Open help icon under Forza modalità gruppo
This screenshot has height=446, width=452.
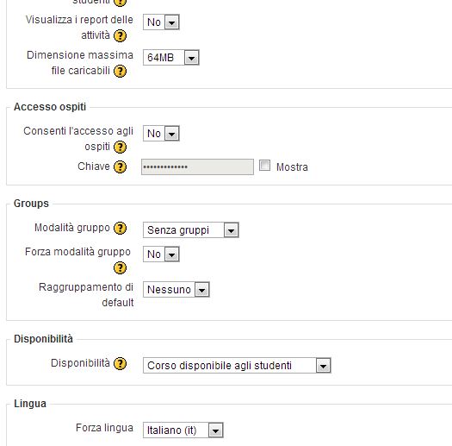click(120, 267)
